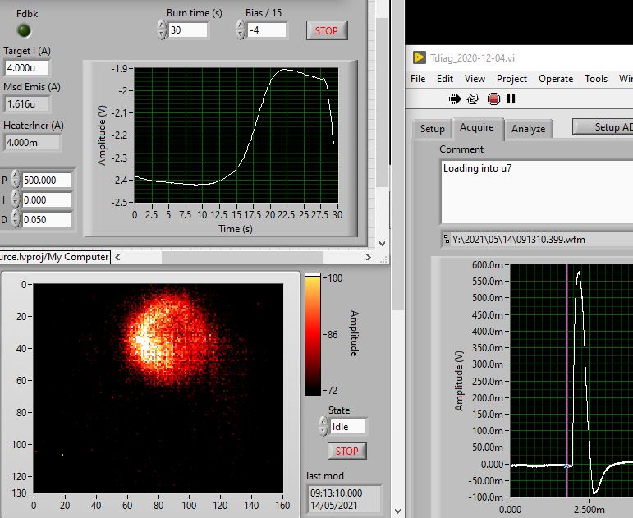The image size is (633, 518).
Task: Click the Target I (A) value field
Action: 27,68
